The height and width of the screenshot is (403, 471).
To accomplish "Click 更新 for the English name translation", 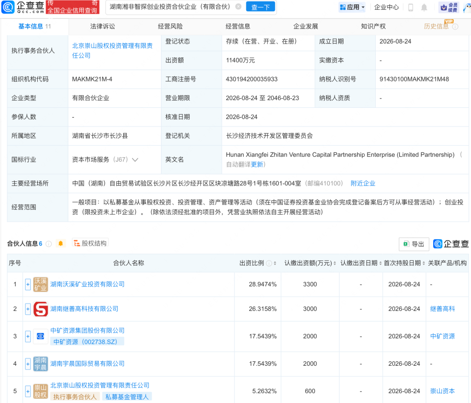I will click(257, 164).
